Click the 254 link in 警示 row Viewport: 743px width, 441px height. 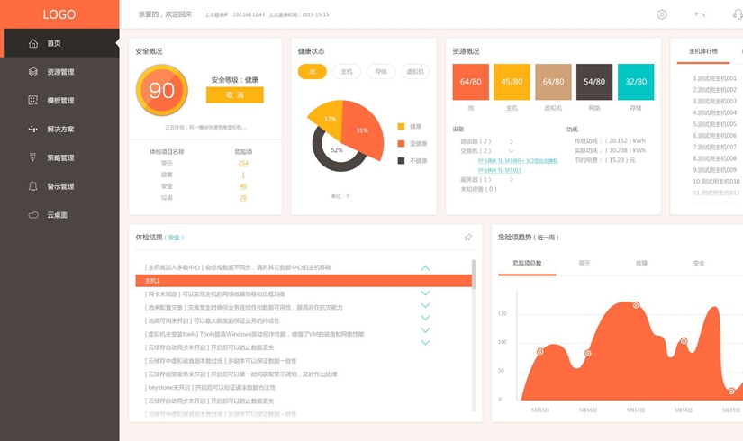pyautogui.click(x=243, y=163)
